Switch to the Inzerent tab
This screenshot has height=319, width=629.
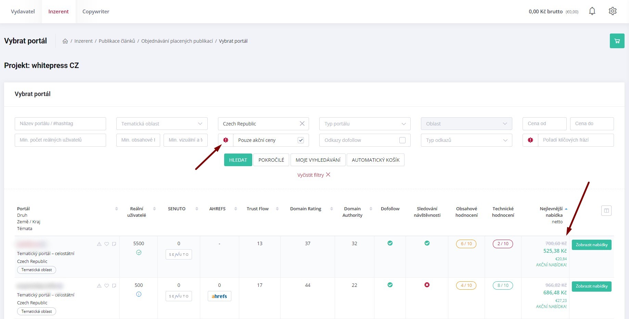(x=59, y=12)
